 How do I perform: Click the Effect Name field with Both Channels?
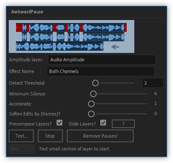[101, 71]
